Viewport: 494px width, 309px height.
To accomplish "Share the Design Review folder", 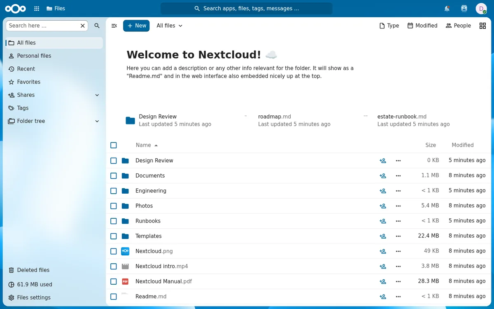I will tap(382, 161).
